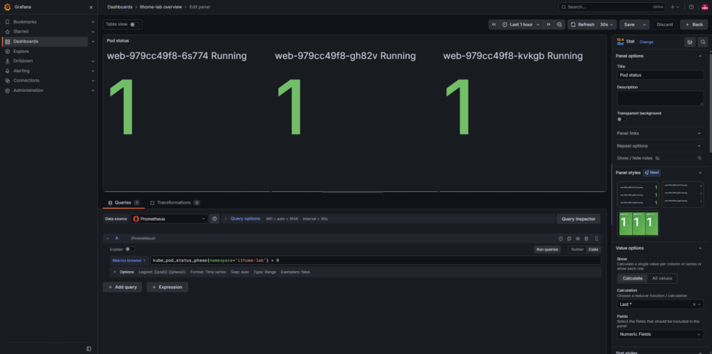Collapse the Value options section
This screenshot has height=354, width=712.
[699, 248]
